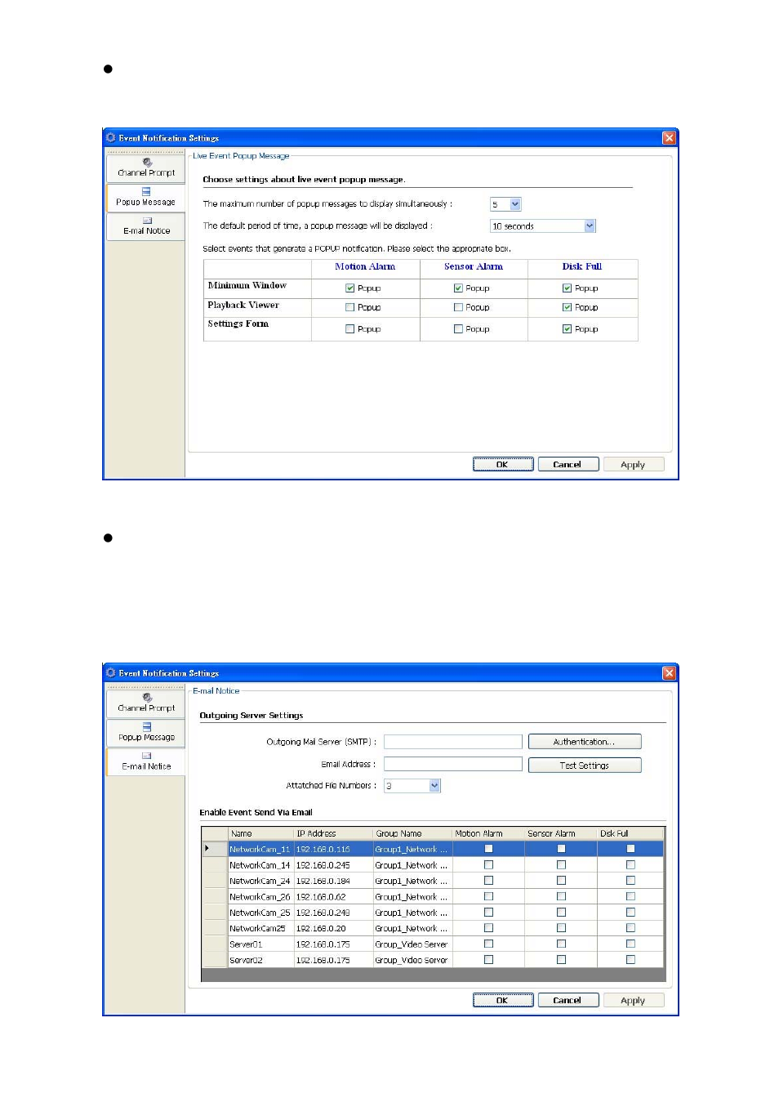Click the Test Settings button
779x1107 pixels.
pos(585,766)
